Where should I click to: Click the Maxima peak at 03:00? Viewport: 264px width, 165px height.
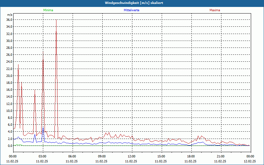point(43,51)
